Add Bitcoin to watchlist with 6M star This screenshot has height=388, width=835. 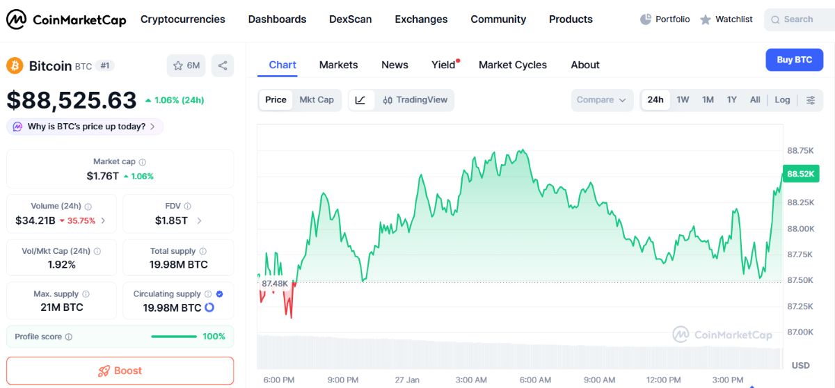[186, 65]
